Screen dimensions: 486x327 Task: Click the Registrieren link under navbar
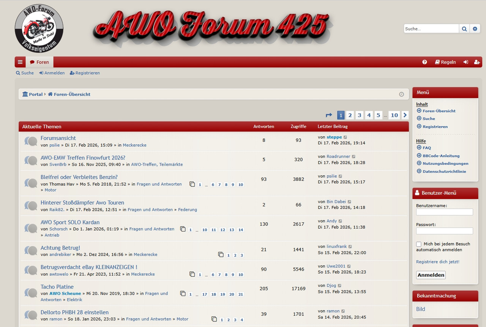tap(85, 73)
